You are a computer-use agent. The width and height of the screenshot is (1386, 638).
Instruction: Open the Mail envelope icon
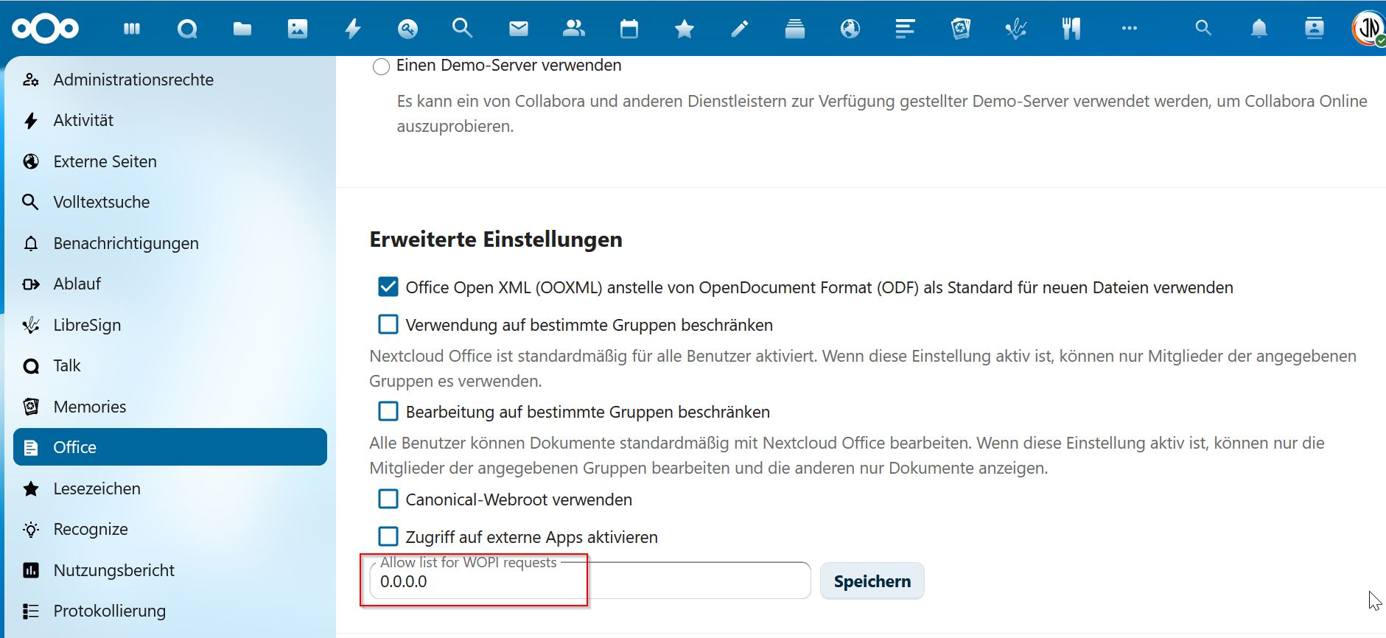click(519, 29)
